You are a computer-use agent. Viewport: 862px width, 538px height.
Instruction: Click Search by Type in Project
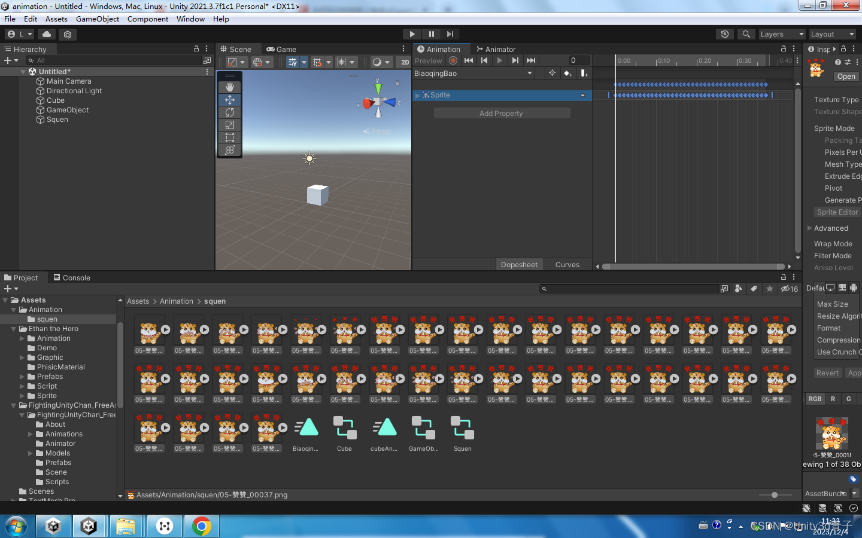click(x=739, y=289)
